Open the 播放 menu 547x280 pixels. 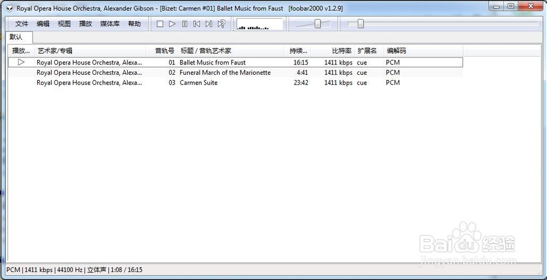coord(85,23)
